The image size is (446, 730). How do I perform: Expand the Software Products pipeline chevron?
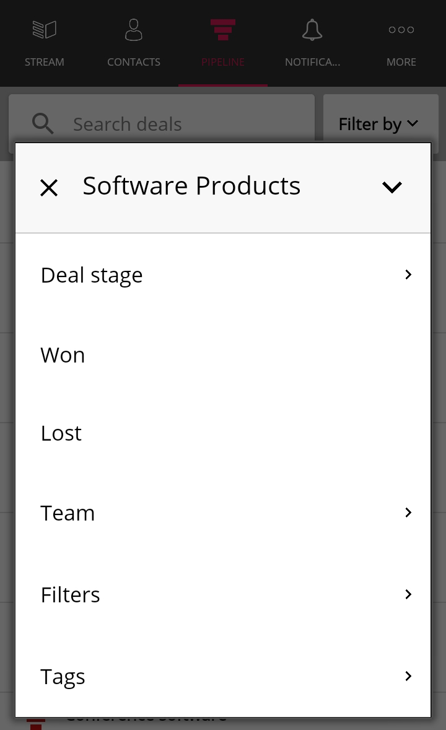[x=392, y=187]
